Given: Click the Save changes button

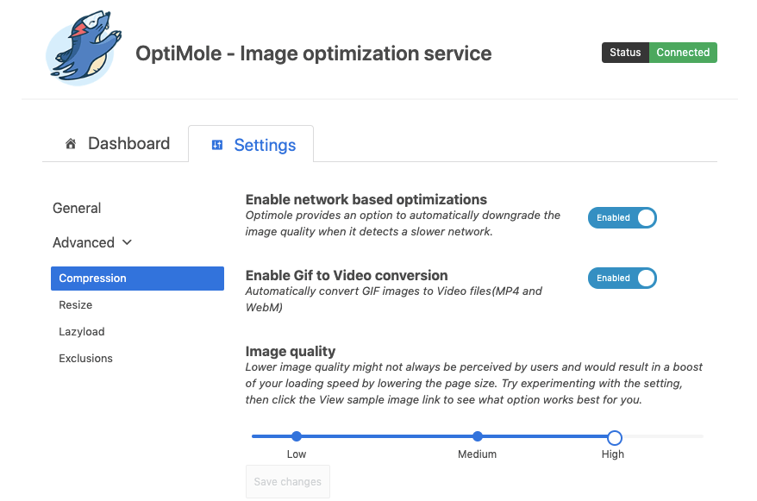Looking at the screenshot, I should [x=287, y=481].
